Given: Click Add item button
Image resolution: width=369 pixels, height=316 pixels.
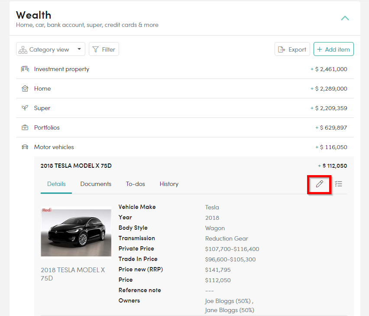Looking at the screenshot, I should [333, 49].
